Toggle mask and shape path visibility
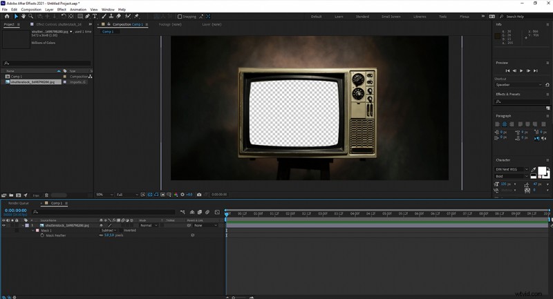553x299 pixels. click(x=156, y=195)
